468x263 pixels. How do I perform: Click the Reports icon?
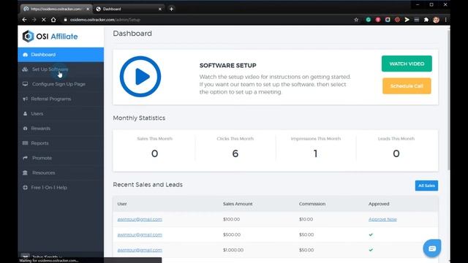pyautogui.click(x=25, y=143)
